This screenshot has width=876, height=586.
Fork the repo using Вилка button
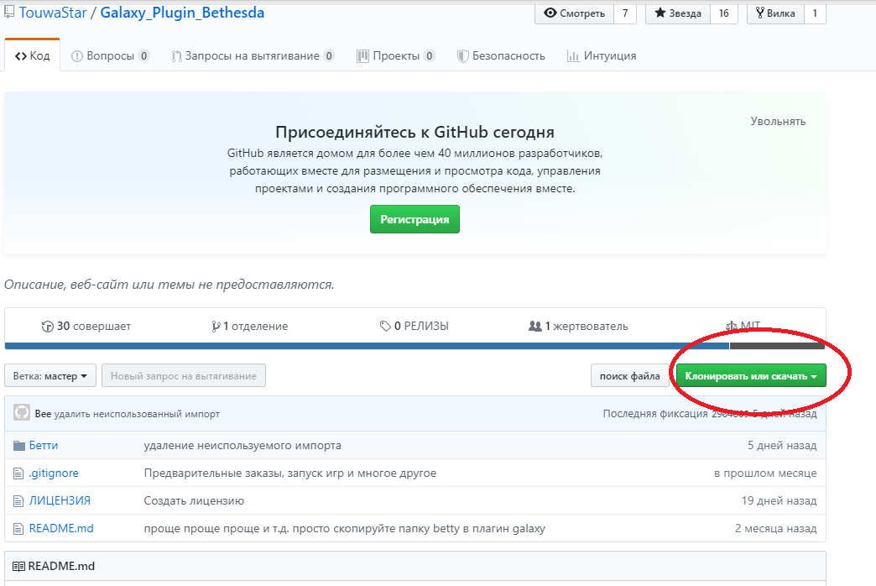pos(775,13)
